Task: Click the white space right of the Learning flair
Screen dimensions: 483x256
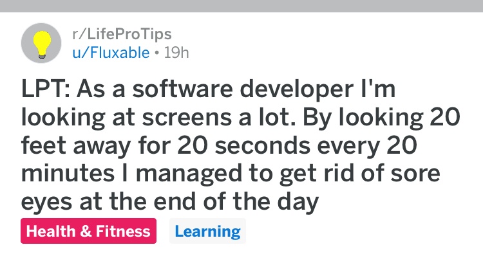Action: point(363,231)
